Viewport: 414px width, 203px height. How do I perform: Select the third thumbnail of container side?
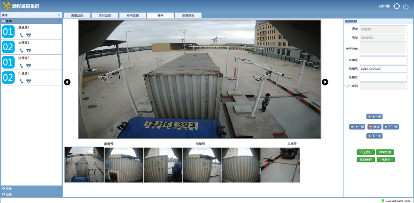(x=163, y=165)
